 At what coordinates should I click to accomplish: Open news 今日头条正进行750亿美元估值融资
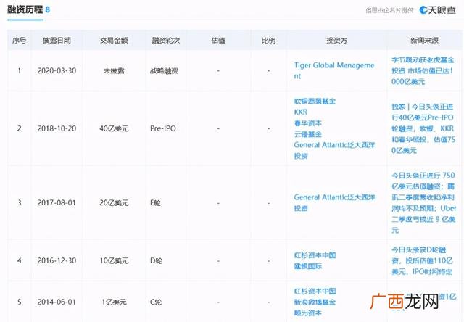pyautogui.click(x=423, y=203)
